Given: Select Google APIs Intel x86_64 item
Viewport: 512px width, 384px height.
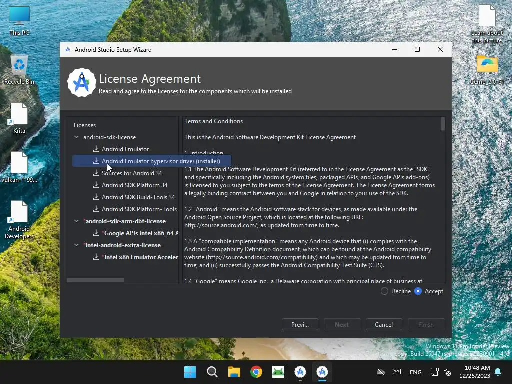Looking at the screenshot, I should (141, 233).
